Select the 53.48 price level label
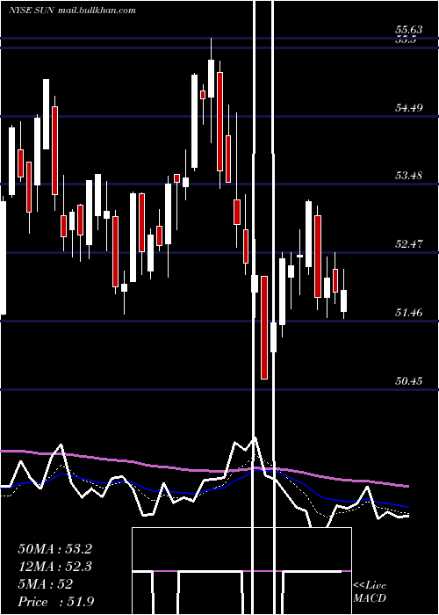The height and width of the screenshot is (615, 439). [409, 176]
